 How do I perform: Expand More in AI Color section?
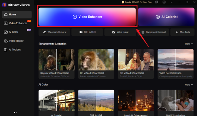point(189,85)
